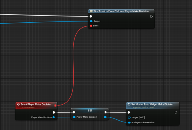Image resolution: width=192 pixels, height=130 pixels.
Task: Click the red delegate wire between event nodes
Action: [73, 66]
